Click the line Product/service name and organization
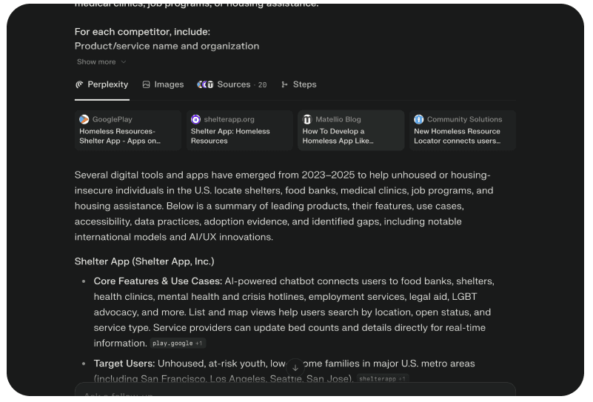The height and width of the screenshot is (402, 593). pos(167,46)
